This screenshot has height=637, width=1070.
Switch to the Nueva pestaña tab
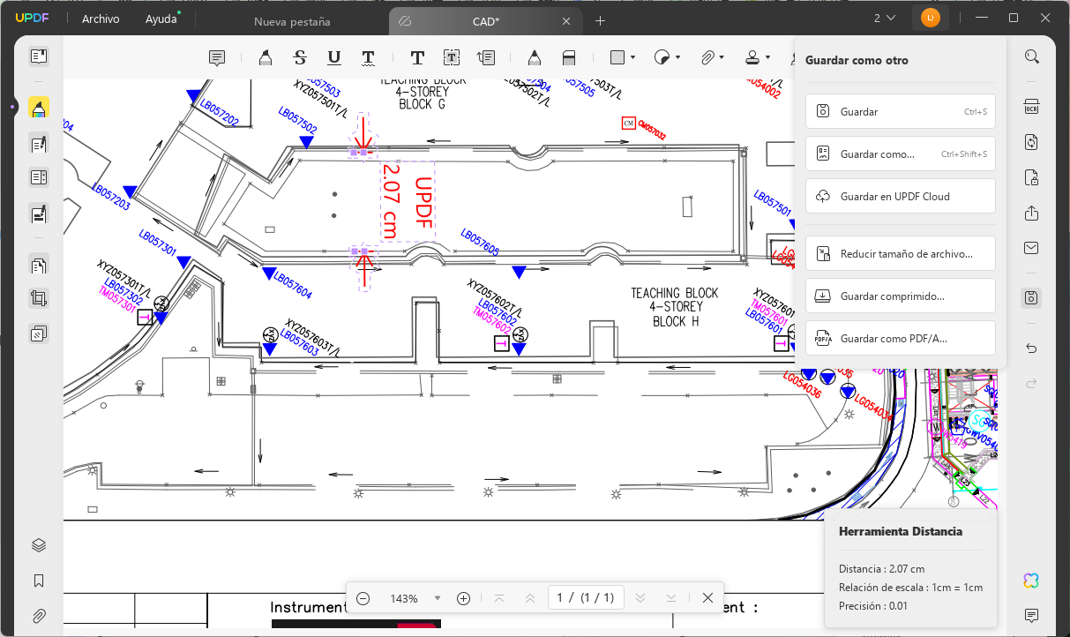click(x=290, y=21)
